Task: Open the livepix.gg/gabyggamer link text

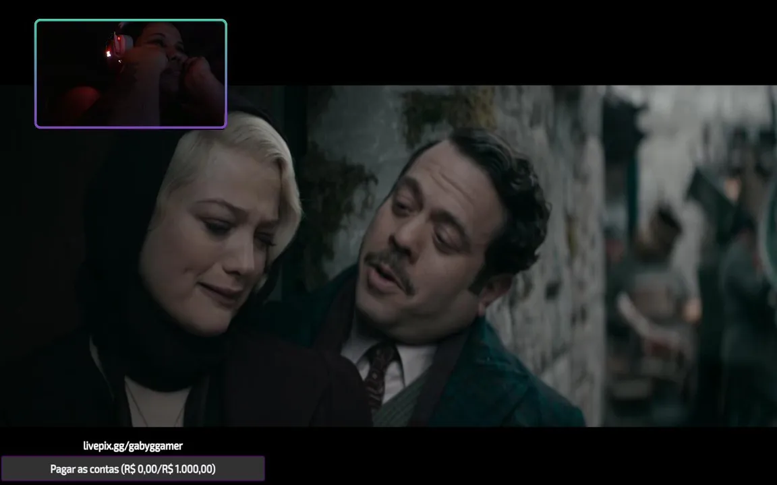Action: click(x=133, y=446)
